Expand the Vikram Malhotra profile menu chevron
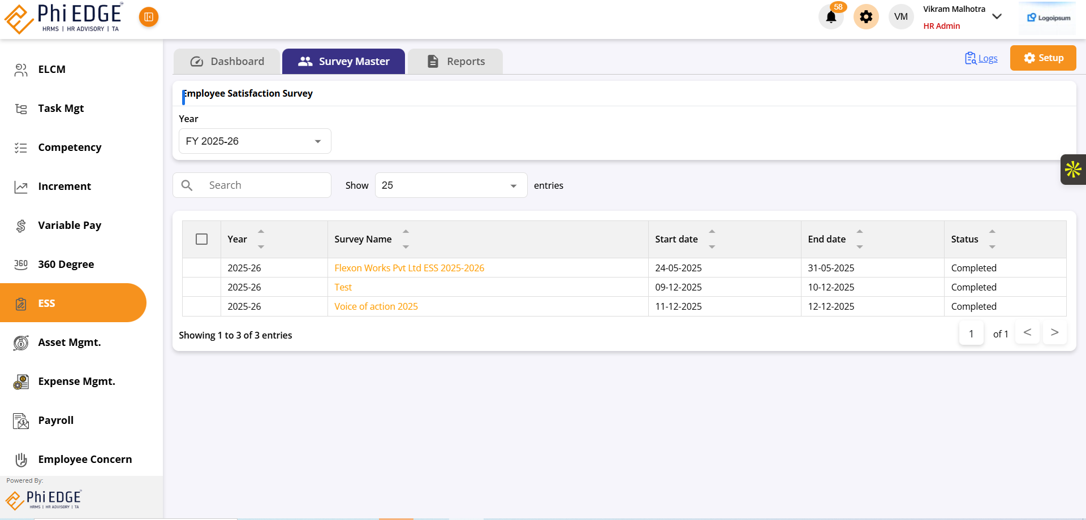Image resolution: width=1086 pixels, height=520 pixels. pyautogui.click(x=997, y=16)
